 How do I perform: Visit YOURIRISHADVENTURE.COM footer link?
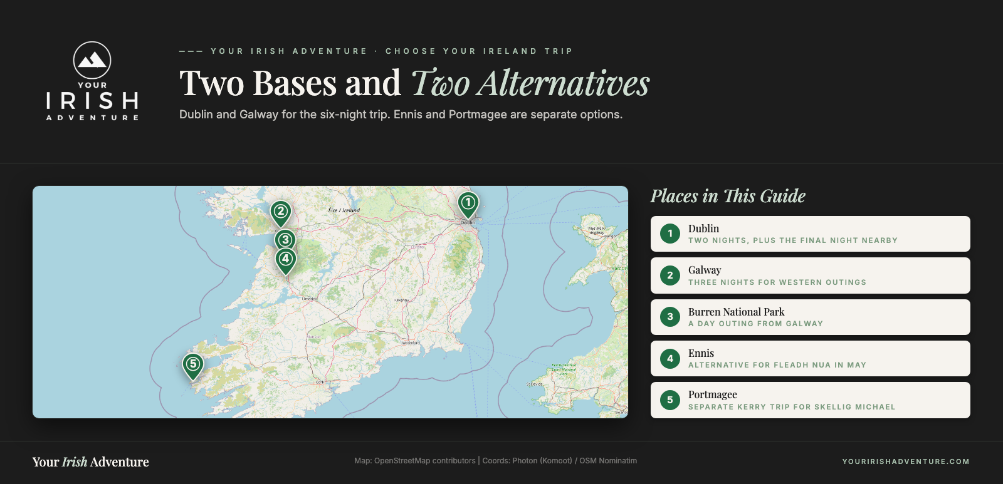pyautogui.click(x=906, y=461)
